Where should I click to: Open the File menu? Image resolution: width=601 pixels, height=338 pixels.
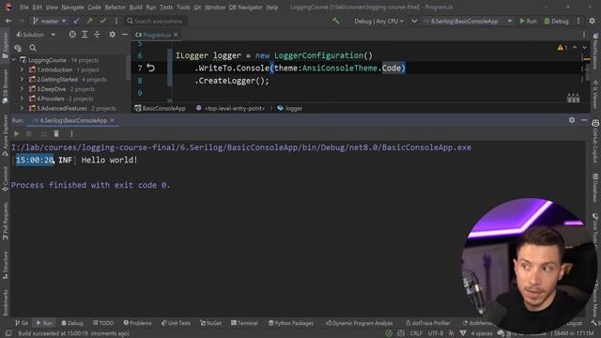(x=24, y=8)
